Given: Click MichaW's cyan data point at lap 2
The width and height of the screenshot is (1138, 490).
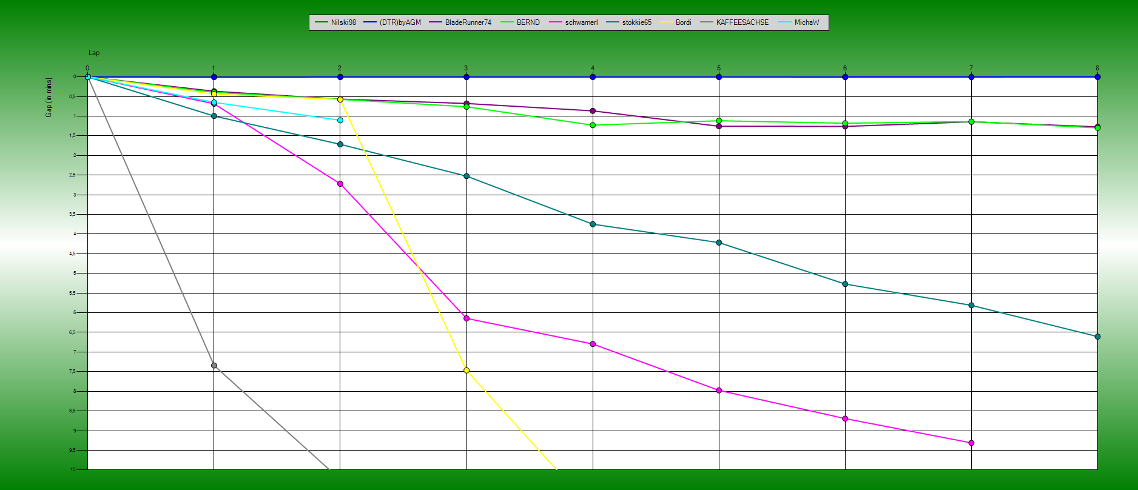Looking at the screenshot, I should (x=340, y=120).
